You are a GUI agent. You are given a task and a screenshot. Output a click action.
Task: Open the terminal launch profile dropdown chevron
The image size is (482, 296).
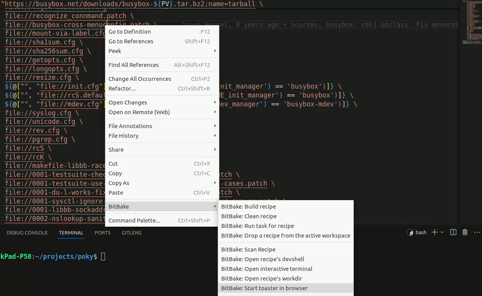pos(442,233)
